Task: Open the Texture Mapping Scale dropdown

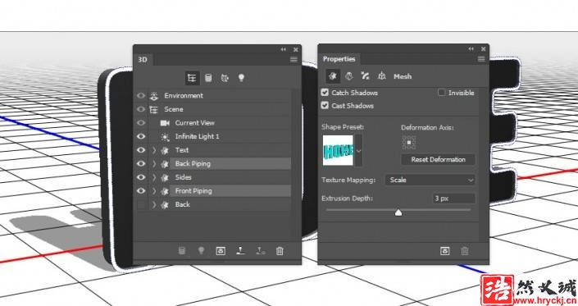Action: pos(430,180)
